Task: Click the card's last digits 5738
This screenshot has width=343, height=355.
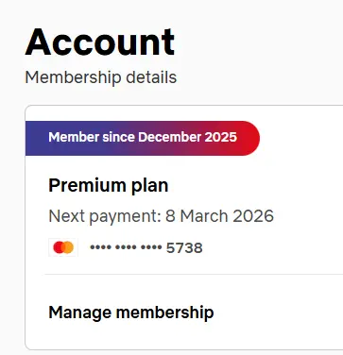Action: click(x=184, y=248)
